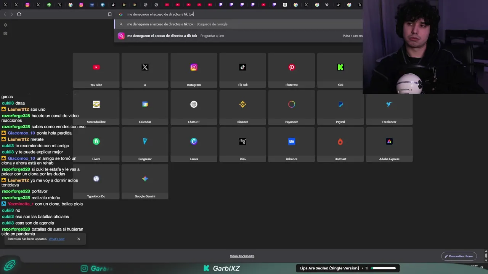Open the Tik Tok shortcut tile
Screen dimensions: 488x274
pos(242,70)
